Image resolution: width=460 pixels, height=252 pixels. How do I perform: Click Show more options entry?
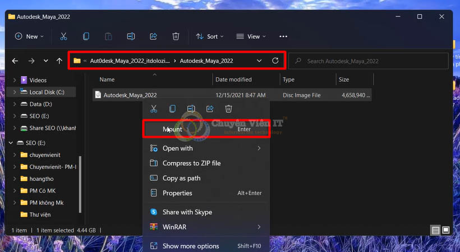click(191, 246)
